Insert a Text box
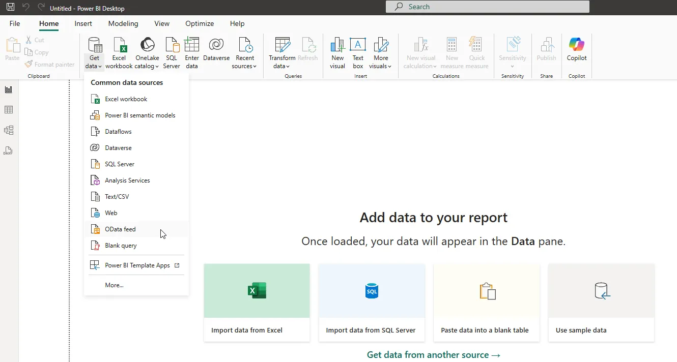677x362 pixels. point(358,51)
